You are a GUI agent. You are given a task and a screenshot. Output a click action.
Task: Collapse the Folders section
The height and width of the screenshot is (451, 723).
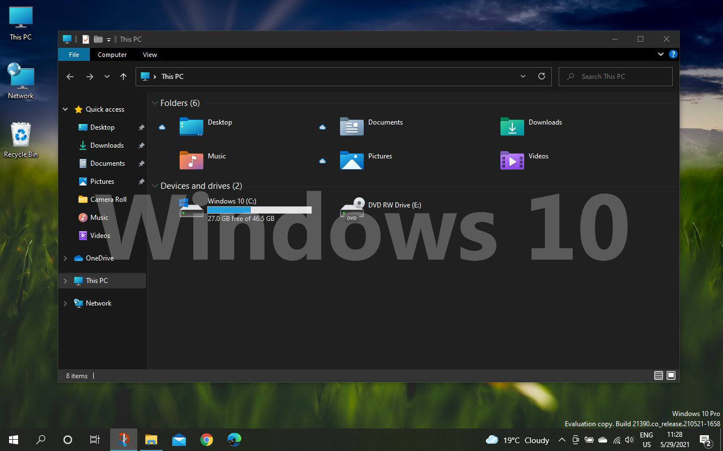tap(155, 103)
